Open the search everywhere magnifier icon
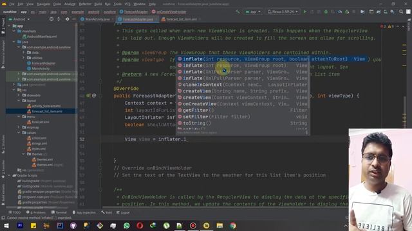Viewport: 412px width, 231px height. 401,12
